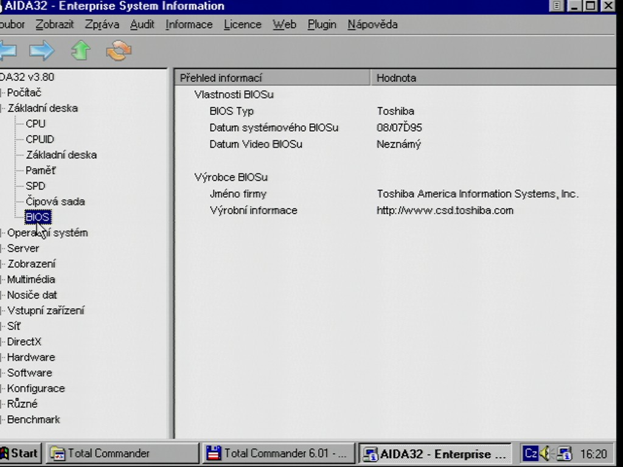Minimize the AIDA32 window
Image resolution: width=623 pixels, height=467 pixels.
(x=574, y=5)
